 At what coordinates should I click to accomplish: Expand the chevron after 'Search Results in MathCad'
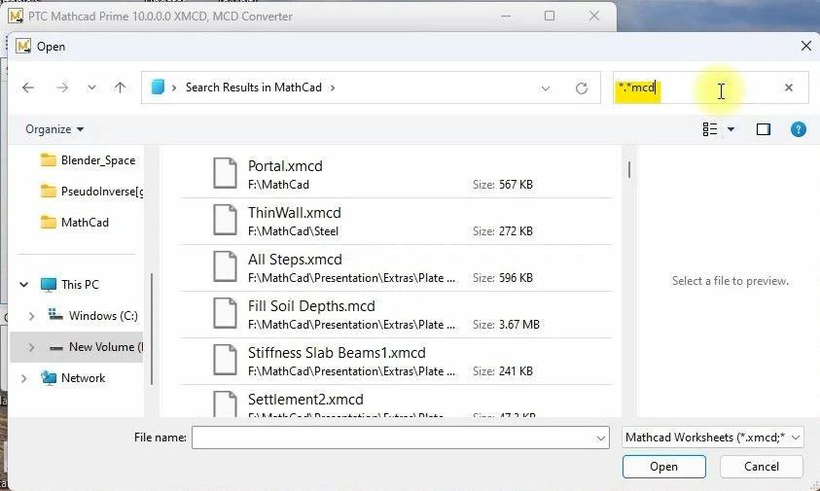pyautogui.click(x=333, y=88)
